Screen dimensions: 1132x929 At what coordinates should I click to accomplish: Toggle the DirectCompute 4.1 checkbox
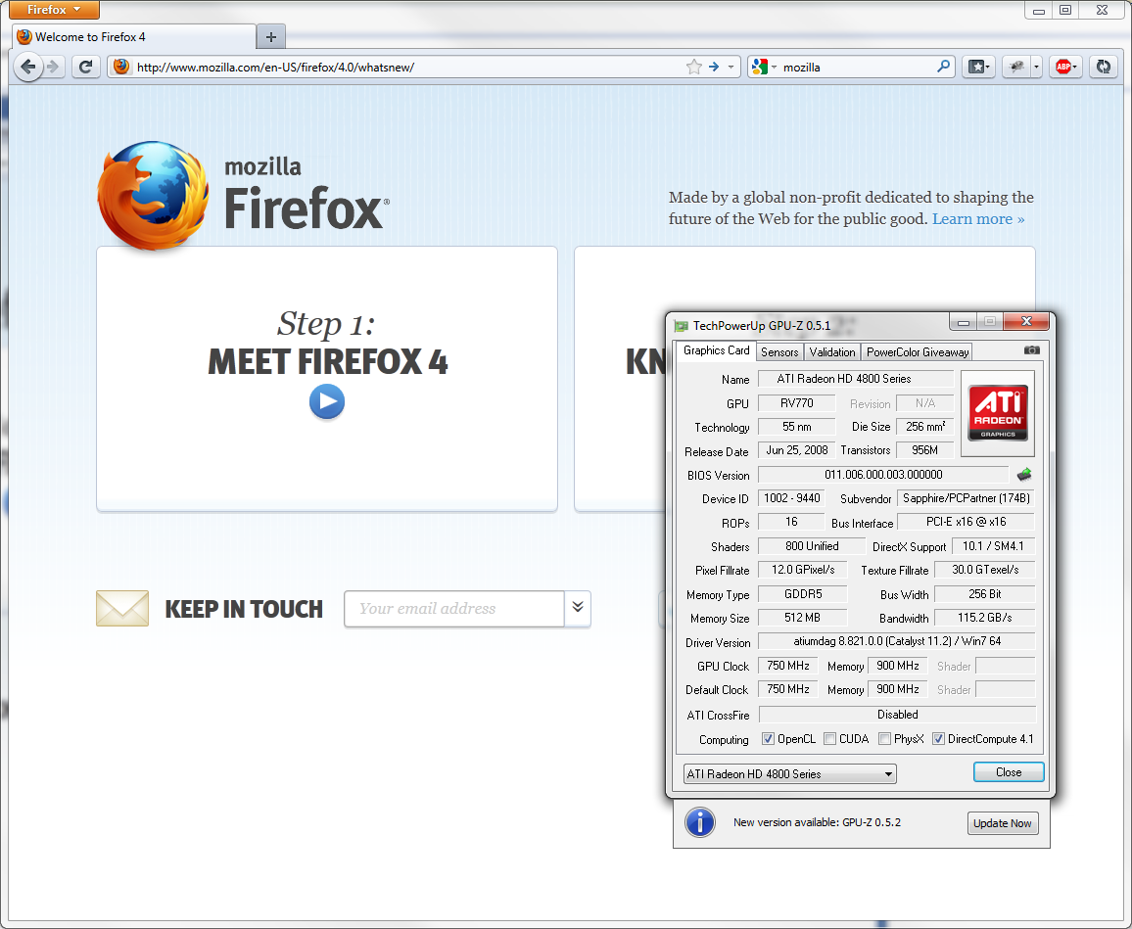[938, 739]
